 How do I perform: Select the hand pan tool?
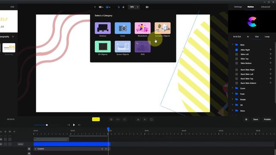pyautogui.click(x=123, y=7)
